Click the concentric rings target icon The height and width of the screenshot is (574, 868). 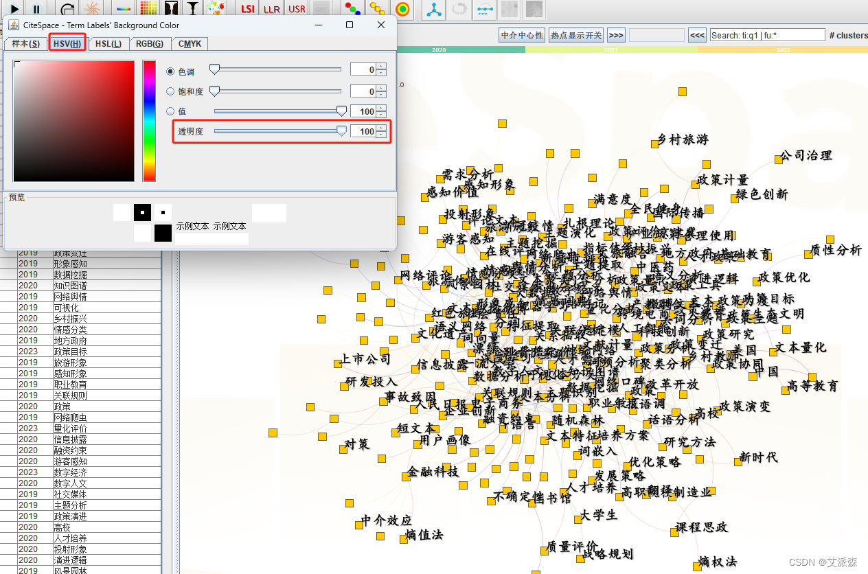point(402,9)
